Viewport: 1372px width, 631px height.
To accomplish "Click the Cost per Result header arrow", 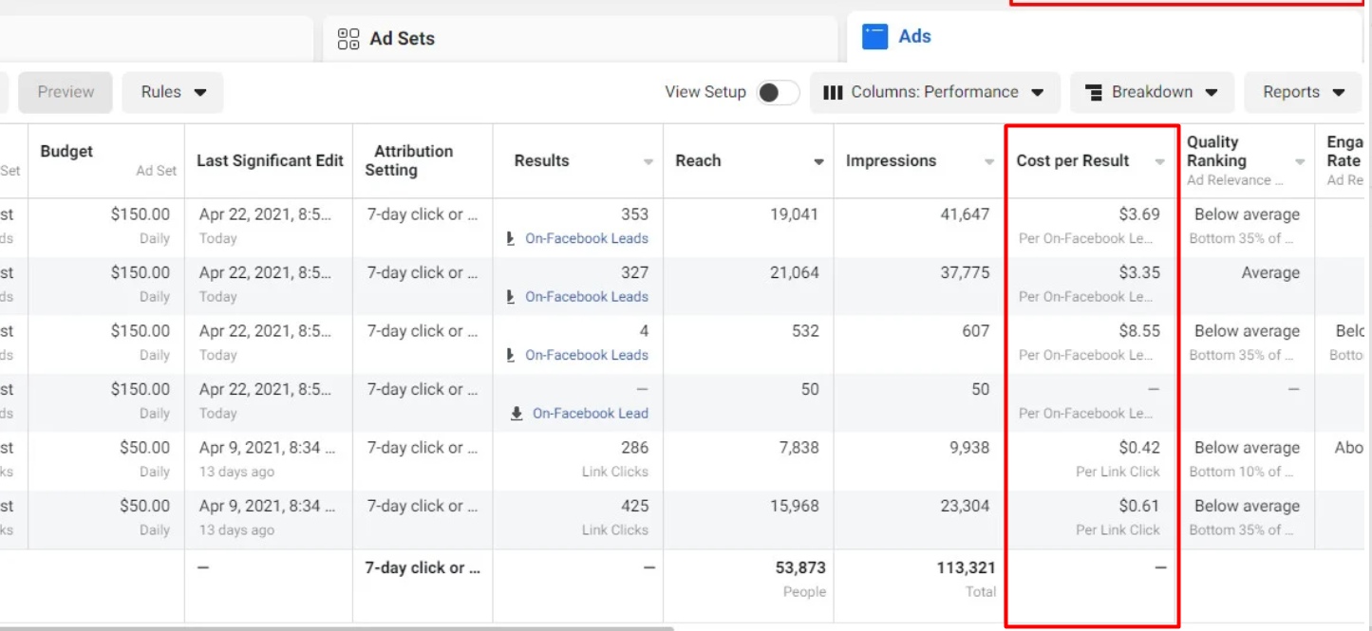I will [x=1159, y=162].
